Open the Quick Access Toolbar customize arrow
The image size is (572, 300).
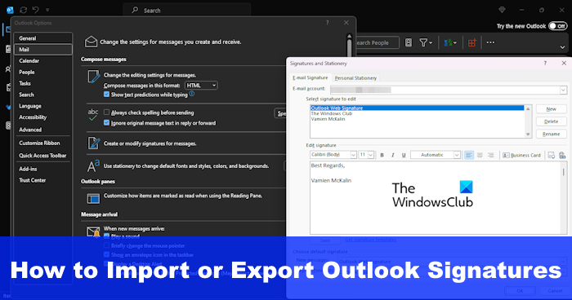click(x=47, y=11)
